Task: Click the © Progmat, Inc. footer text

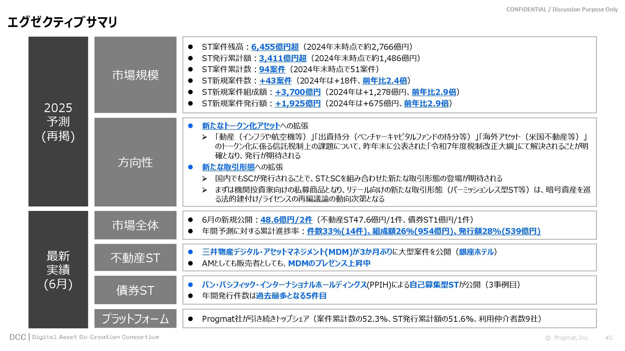Action: (x=567, y=338)
